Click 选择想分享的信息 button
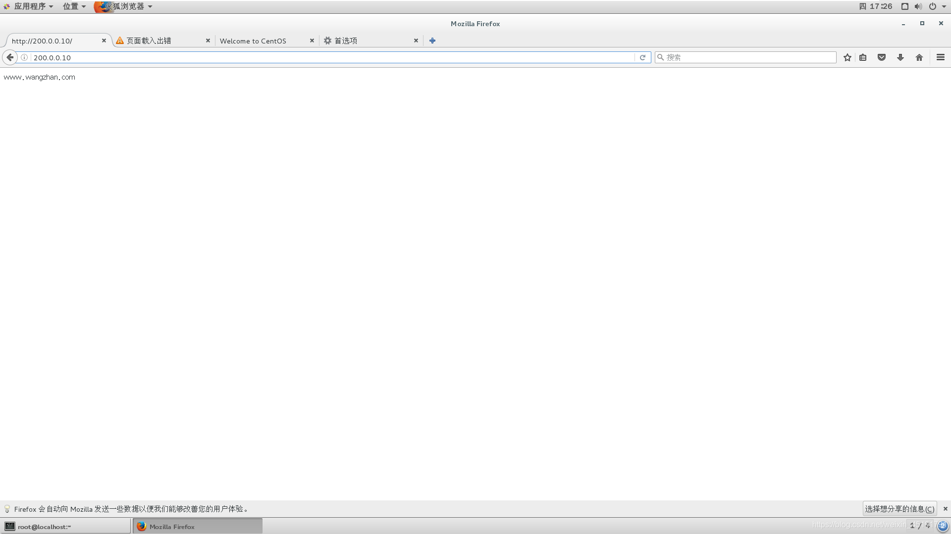 coord(899,509)
